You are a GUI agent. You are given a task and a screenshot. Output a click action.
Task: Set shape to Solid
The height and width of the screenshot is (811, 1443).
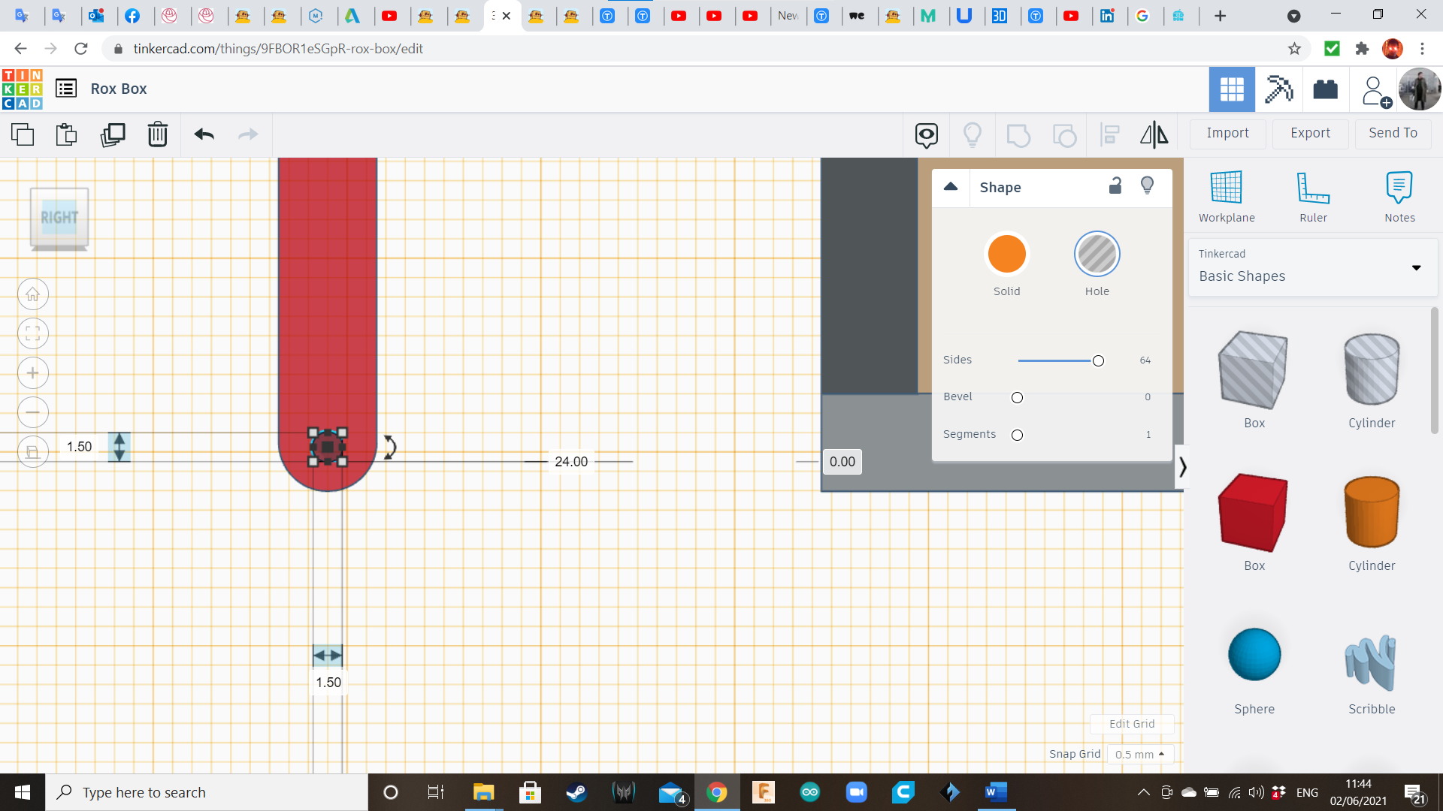click(x=1006, y=254)
